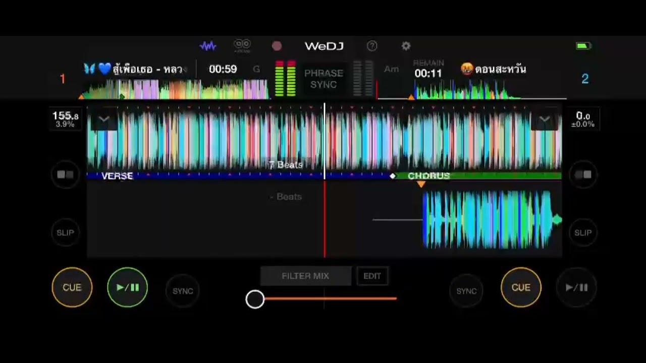Open deck 2 tempo 0.0 control

coord(583,119)
